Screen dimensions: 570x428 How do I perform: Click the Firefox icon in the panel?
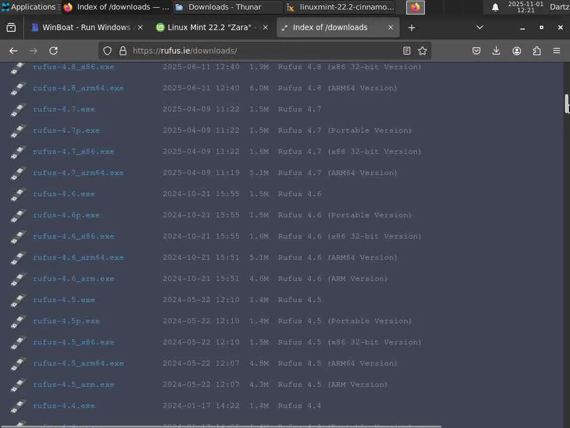pyautogui.click(x=415, y=7)
